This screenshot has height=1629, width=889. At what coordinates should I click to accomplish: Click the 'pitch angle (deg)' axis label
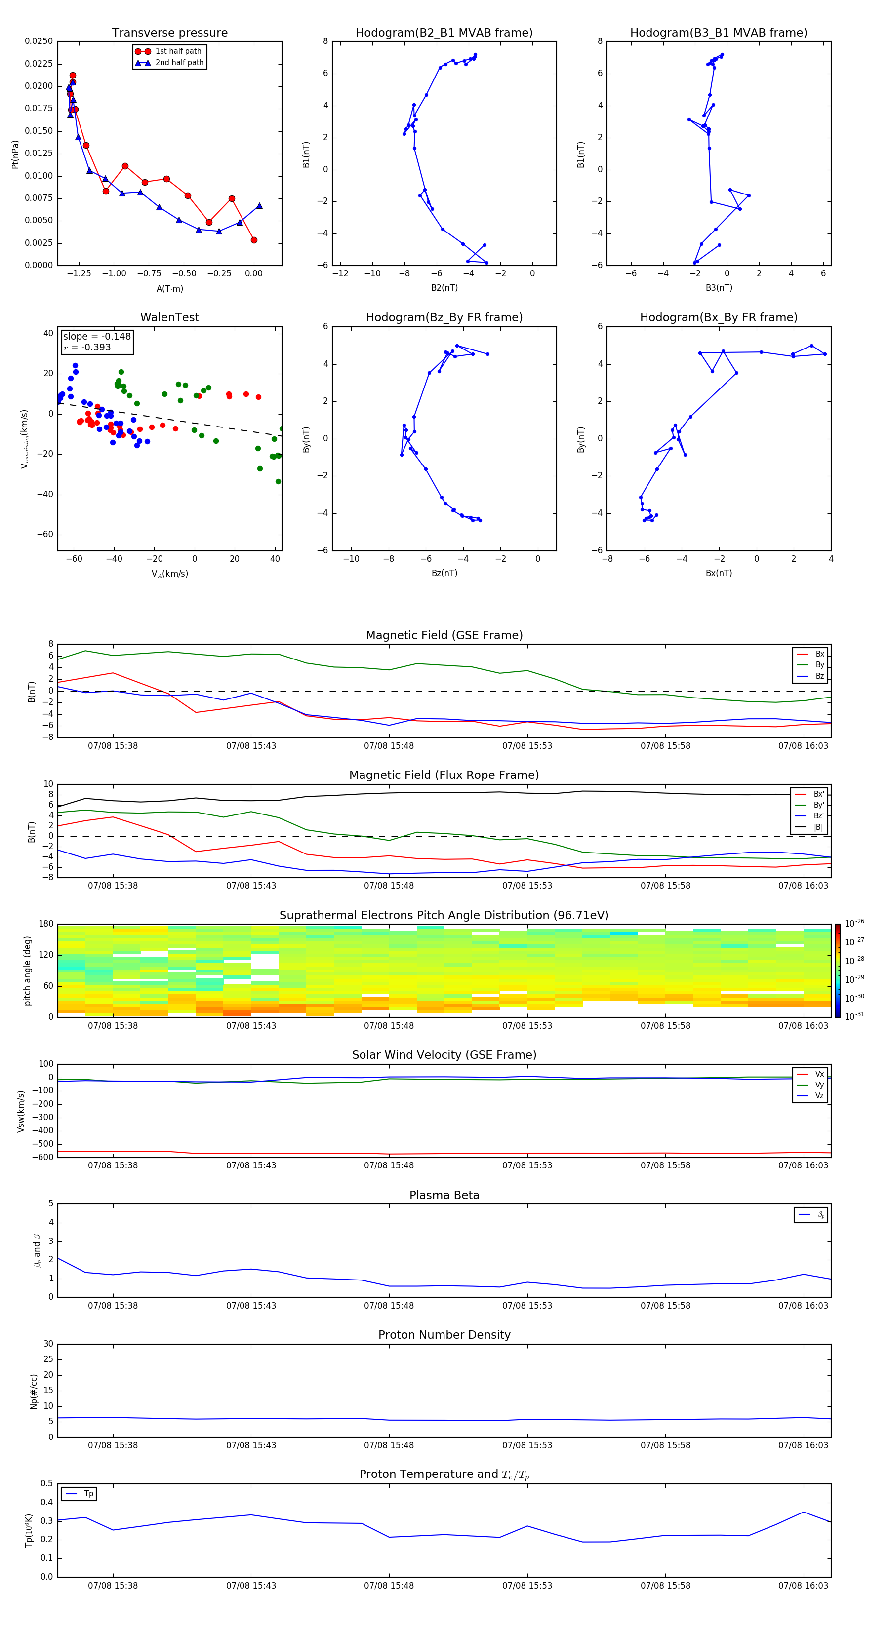coord(28,970)
